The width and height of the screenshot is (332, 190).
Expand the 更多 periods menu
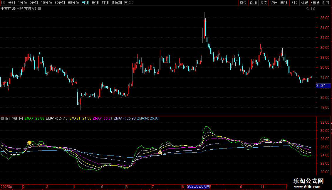(129, 3)
